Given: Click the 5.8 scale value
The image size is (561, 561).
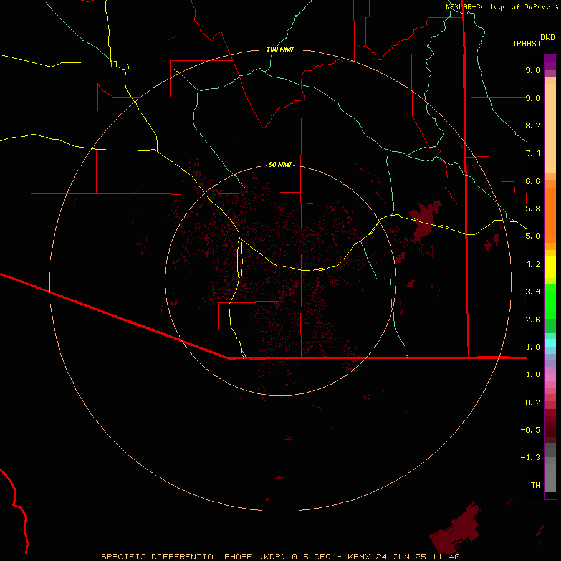Looking at the screenshot, I should pos(533,209).
